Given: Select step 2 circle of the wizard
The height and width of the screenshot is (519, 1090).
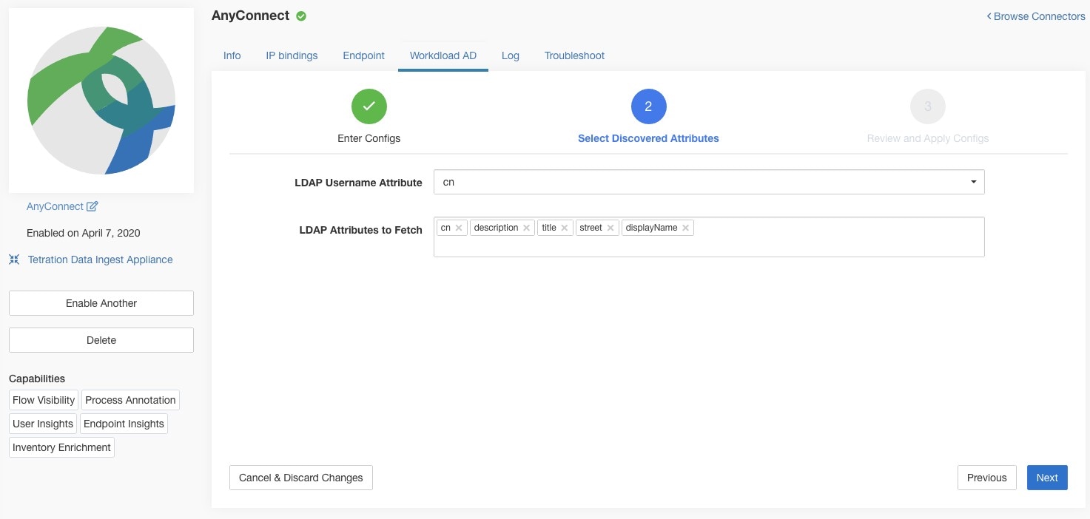Looking at the screenshot, I should point(649,106).
